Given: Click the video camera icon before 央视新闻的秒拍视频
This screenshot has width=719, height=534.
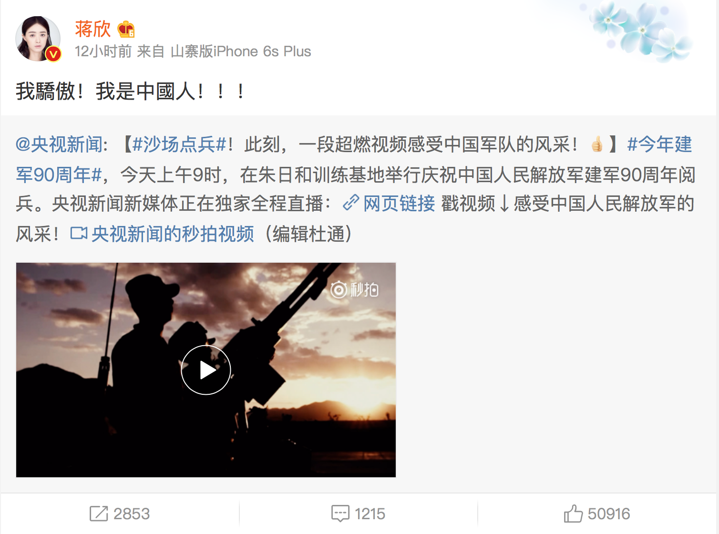Looking at the screenshot, I should coord(79,234).
